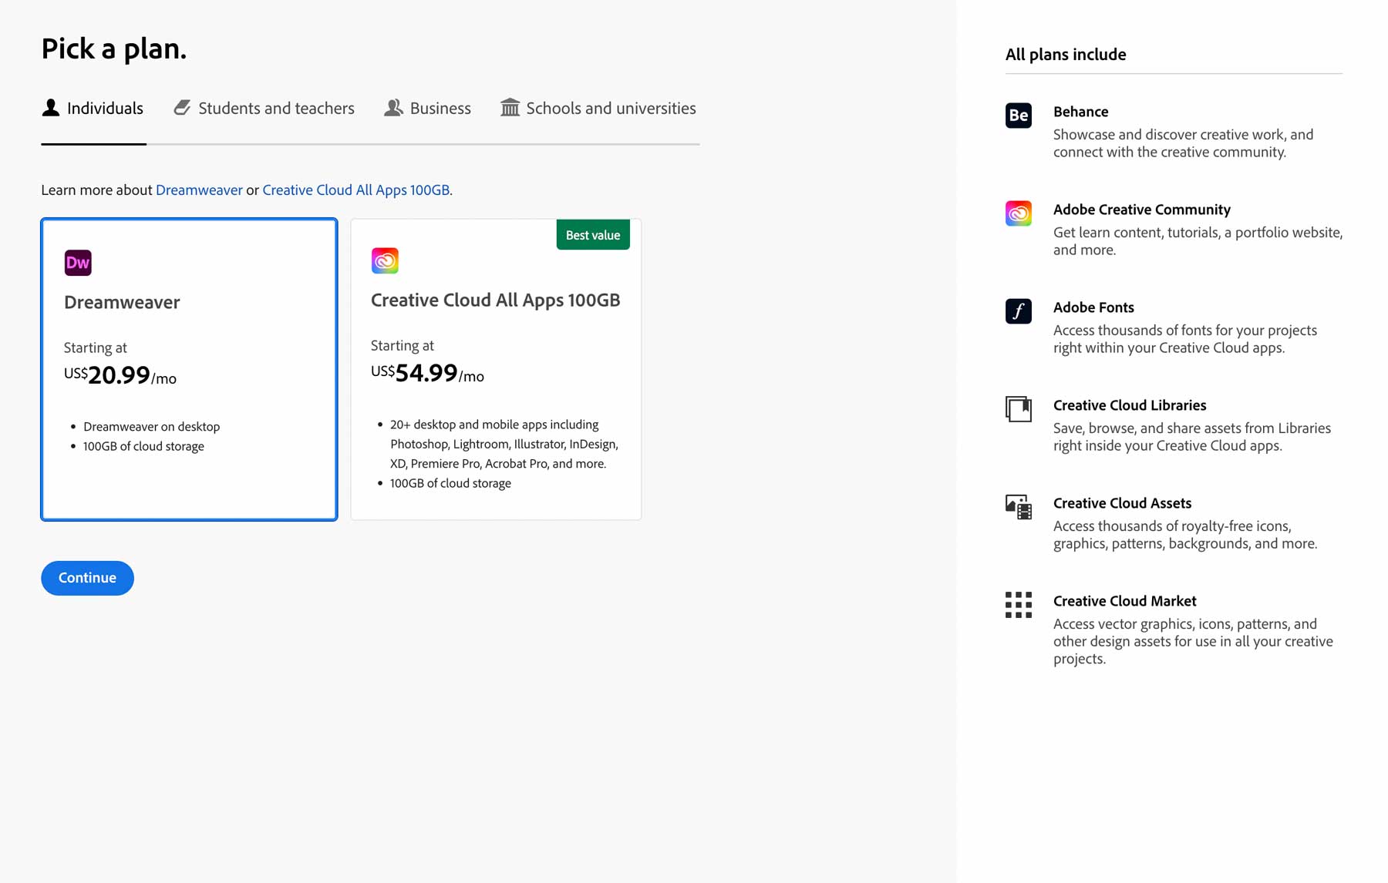
Task: Open the Schools and universities tab
Action: (x=598, y=109)
